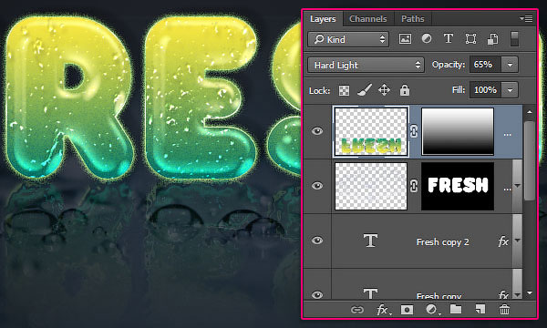
Task: Open the Opacity slider dropdown arrow
Action: point(510,65)
